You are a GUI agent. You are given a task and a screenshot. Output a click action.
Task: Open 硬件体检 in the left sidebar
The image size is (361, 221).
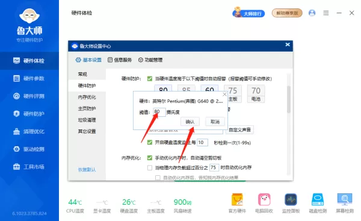tap(29, 61)
